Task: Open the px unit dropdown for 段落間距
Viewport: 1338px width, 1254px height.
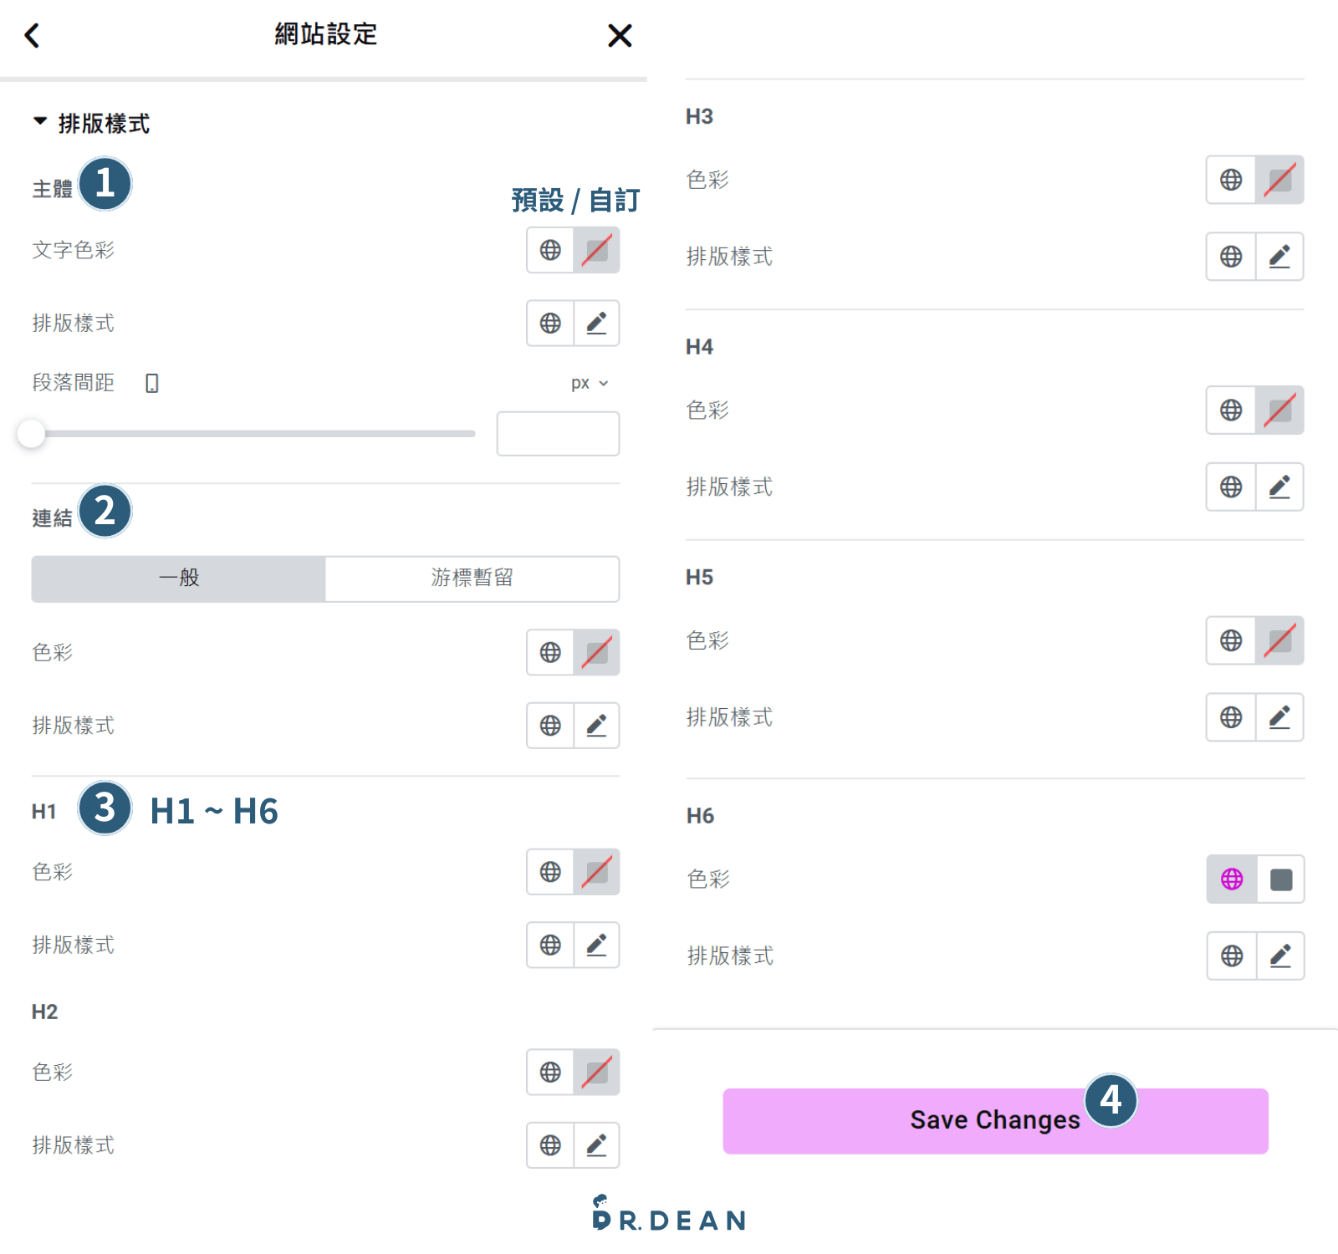Action: 588,383
